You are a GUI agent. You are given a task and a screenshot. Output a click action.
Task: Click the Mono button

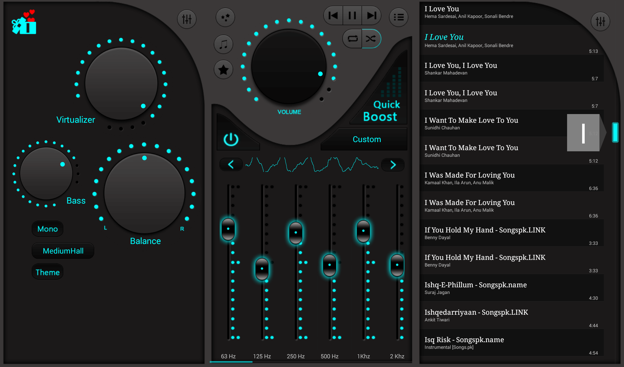click(47, 229)
